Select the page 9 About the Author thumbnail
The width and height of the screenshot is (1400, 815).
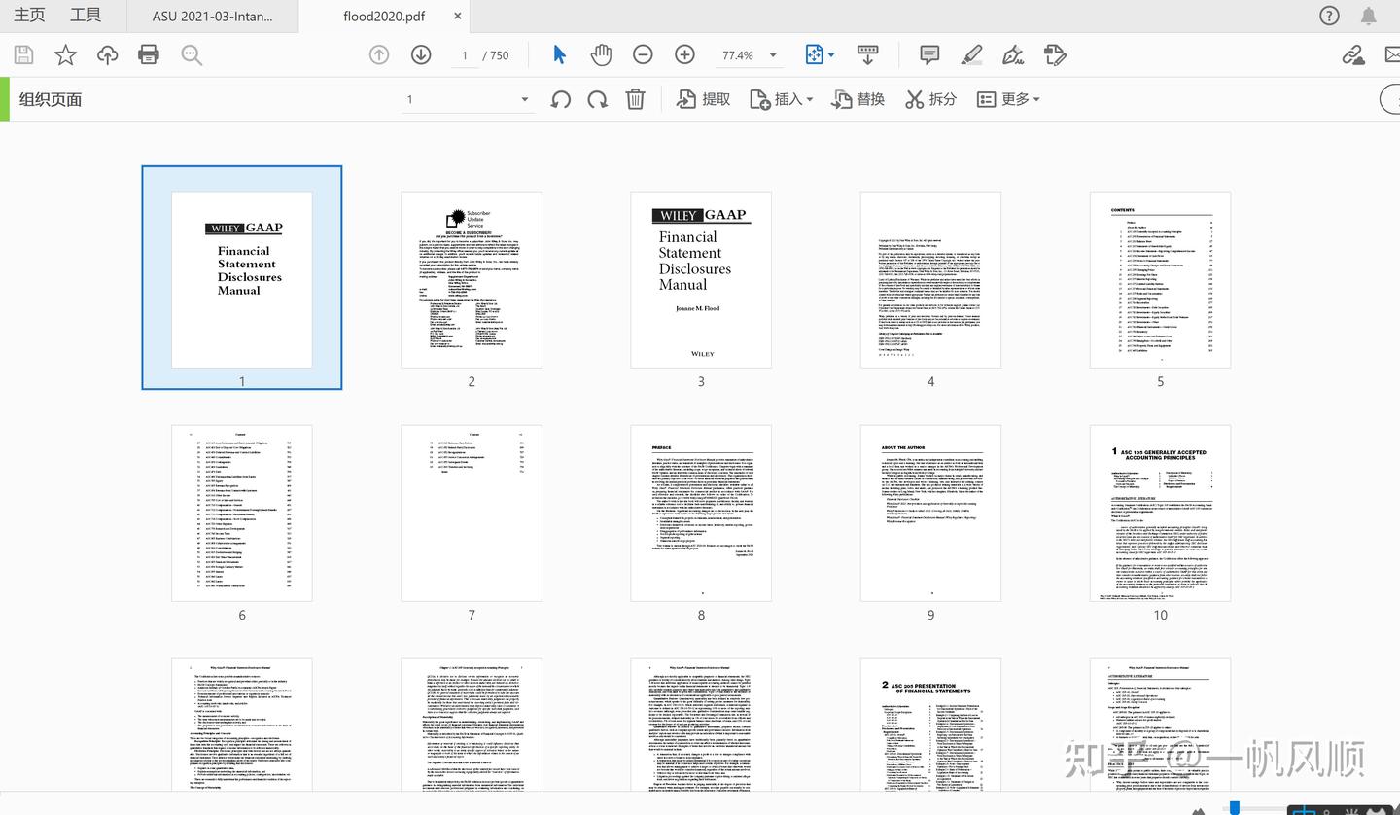[x=930, y=513]
